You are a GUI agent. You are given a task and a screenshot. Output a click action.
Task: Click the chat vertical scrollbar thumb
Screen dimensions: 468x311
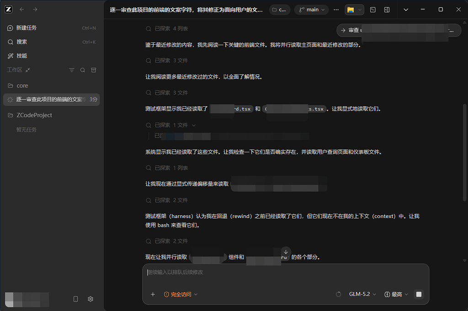[465, 152]
